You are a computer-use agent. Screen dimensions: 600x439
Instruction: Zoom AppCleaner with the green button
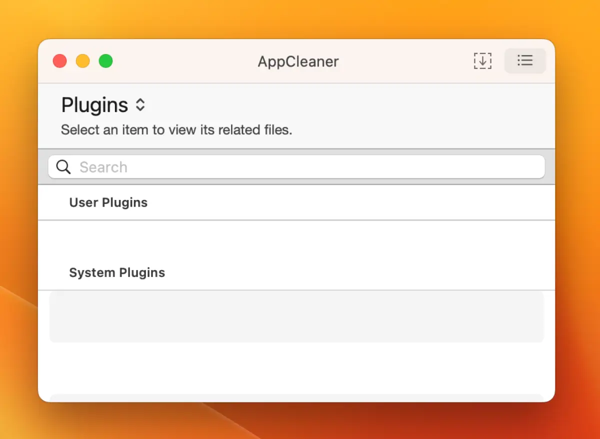point(106,61)
